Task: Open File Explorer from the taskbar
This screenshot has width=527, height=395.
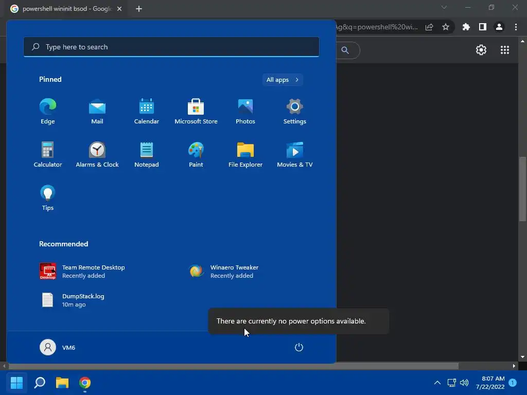Action: [x=62, y=383]
